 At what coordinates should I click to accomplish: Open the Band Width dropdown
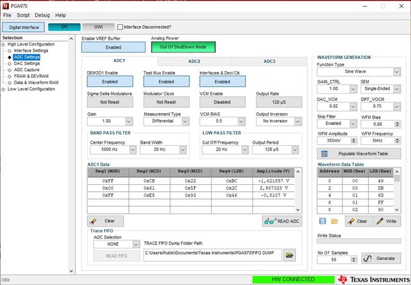point(182,150)
